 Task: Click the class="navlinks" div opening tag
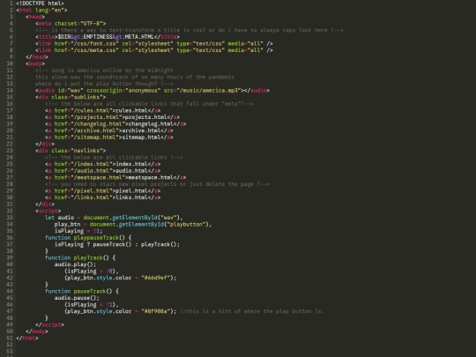pos(71,150)
